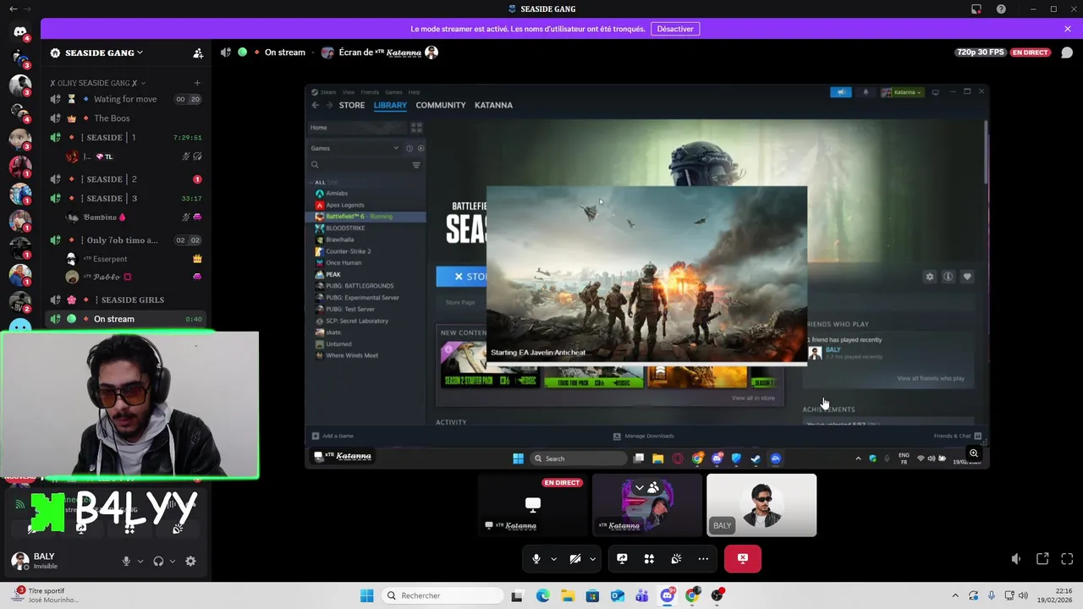Select Katanna's live screen share tile
This screenshot has width=1083, height=609.
[x=533, y=505]
